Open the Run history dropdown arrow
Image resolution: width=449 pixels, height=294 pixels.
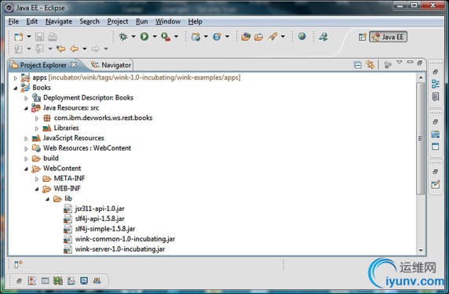click(155, 37)
